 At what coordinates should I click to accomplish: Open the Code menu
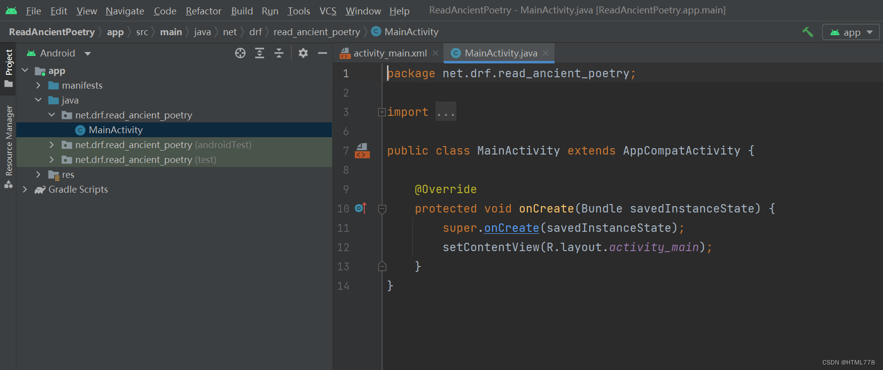click(x=165, y=11)
